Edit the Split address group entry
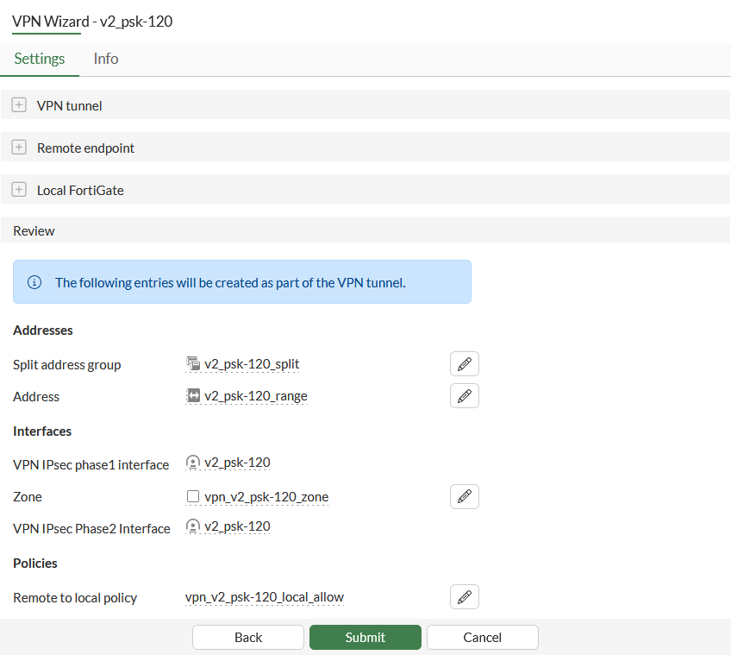This screenshot has height=655, width=731. [464, 364]
